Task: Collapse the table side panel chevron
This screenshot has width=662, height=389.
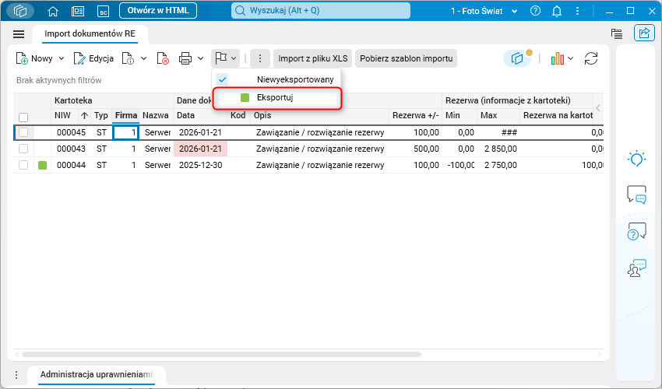Action: (x=598, y=108)
